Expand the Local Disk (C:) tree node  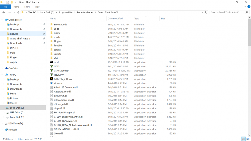click(4, 108)
